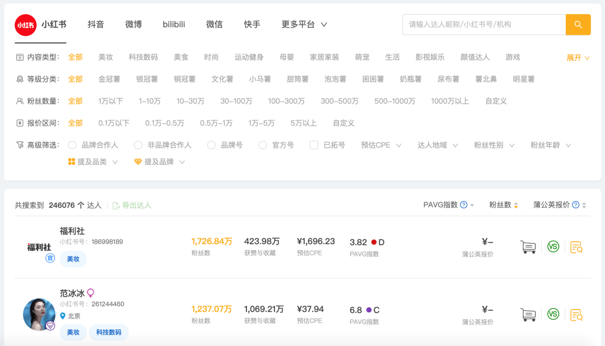Image resolution: width=605 pixels, height=346 pixels.
Task: Click the 北京 location pin icon
Action: (63, 316)
